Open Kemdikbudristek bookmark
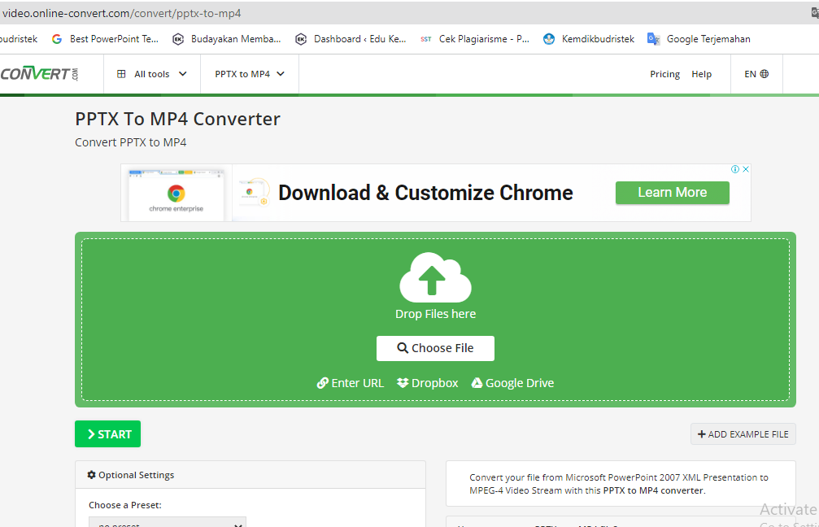 (x=588, y=39)
